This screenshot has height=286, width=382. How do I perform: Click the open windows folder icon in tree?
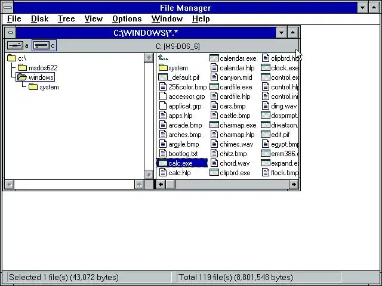pos(22,77)
